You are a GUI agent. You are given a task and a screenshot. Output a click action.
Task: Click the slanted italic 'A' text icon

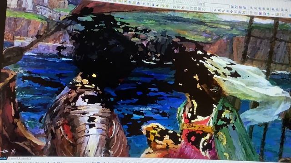(223, 11)
